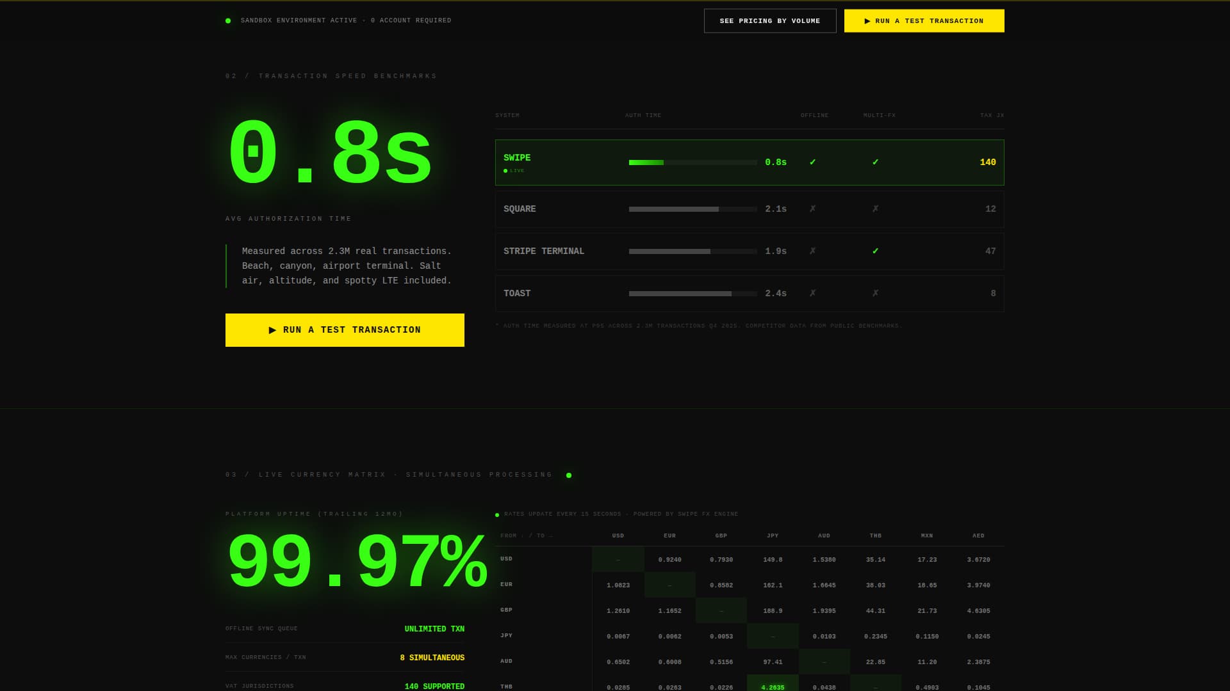
Task: Click the AUD row label in currency matrix
Action: (506, 662)
